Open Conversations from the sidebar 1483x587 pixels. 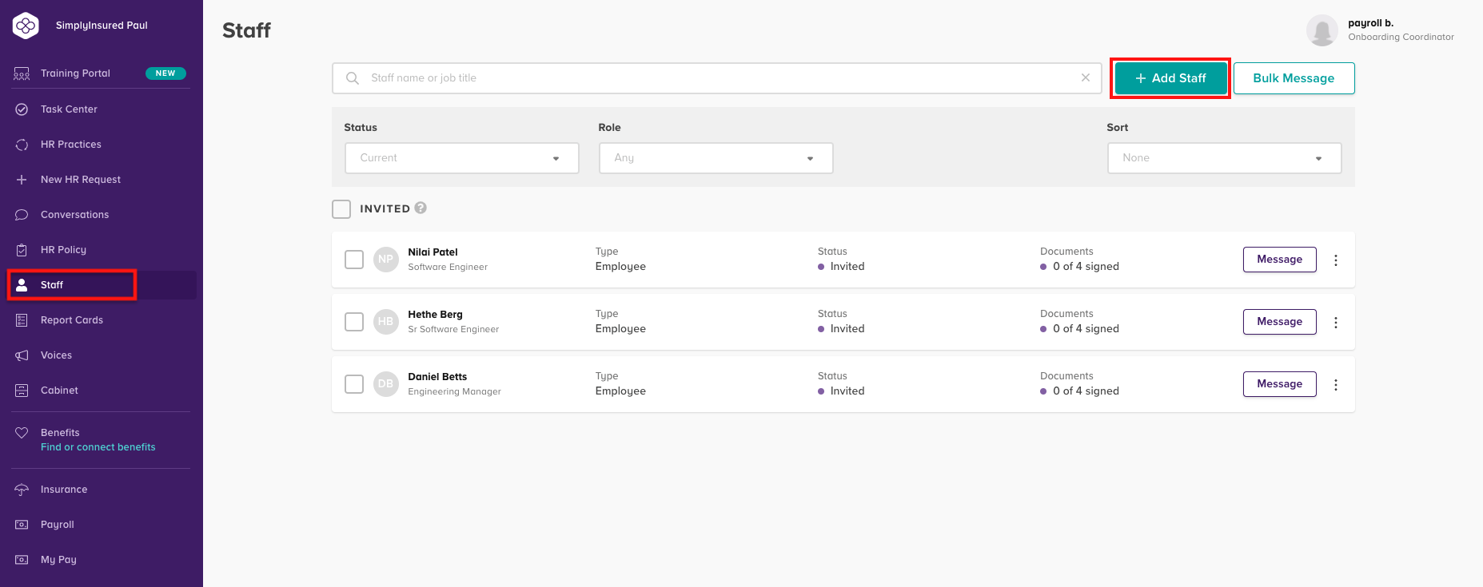click(x=74, y=215)
